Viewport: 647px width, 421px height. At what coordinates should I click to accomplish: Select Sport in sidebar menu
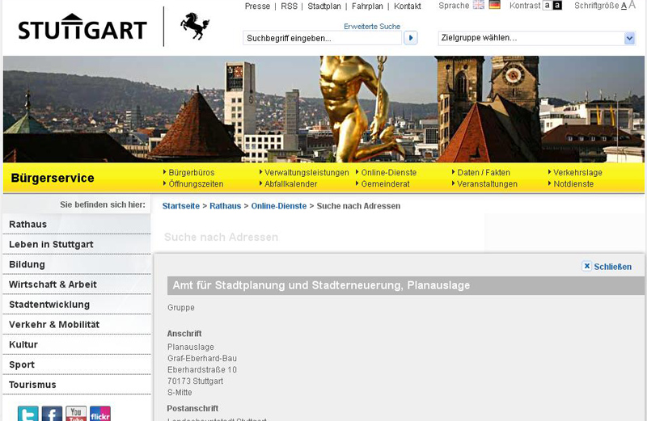[x=77, y=364]
